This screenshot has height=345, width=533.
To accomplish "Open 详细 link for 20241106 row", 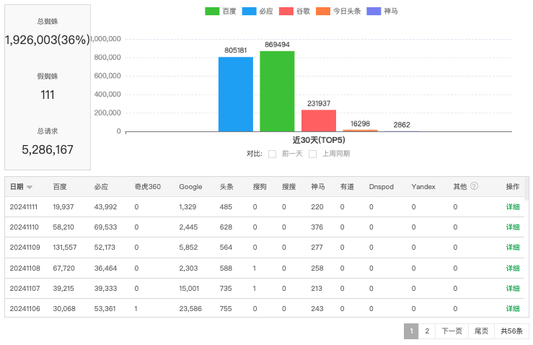I will [512, 309].
